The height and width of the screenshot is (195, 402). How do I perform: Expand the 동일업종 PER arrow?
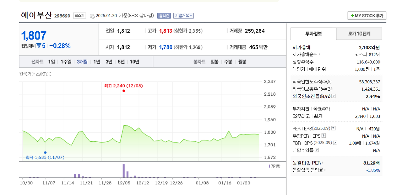[x=322, y=163]
